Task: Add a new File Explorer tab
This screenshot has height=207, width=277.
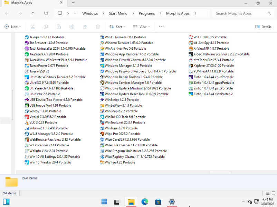Action: [x=73, y=3]
